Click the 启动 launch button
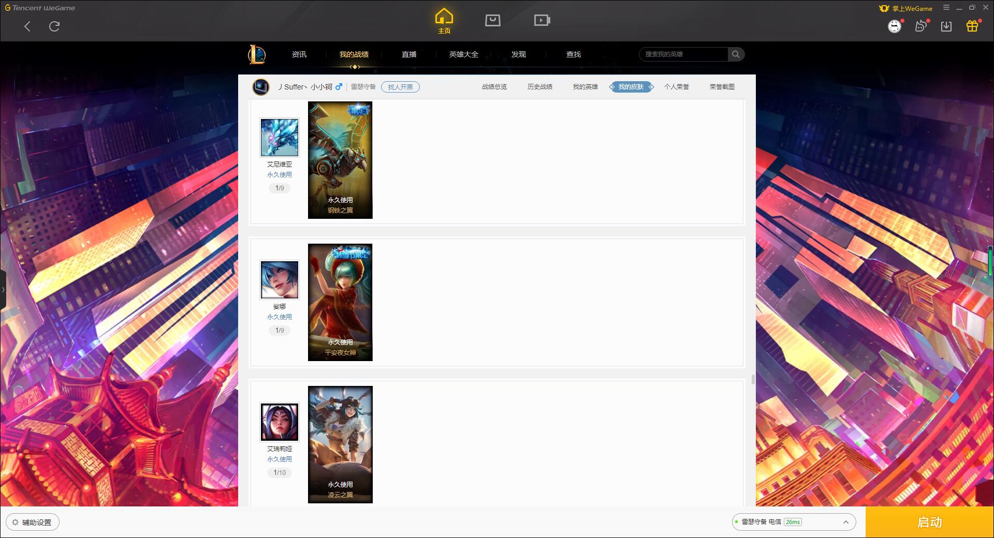994x538 pixels. (929, 522)
